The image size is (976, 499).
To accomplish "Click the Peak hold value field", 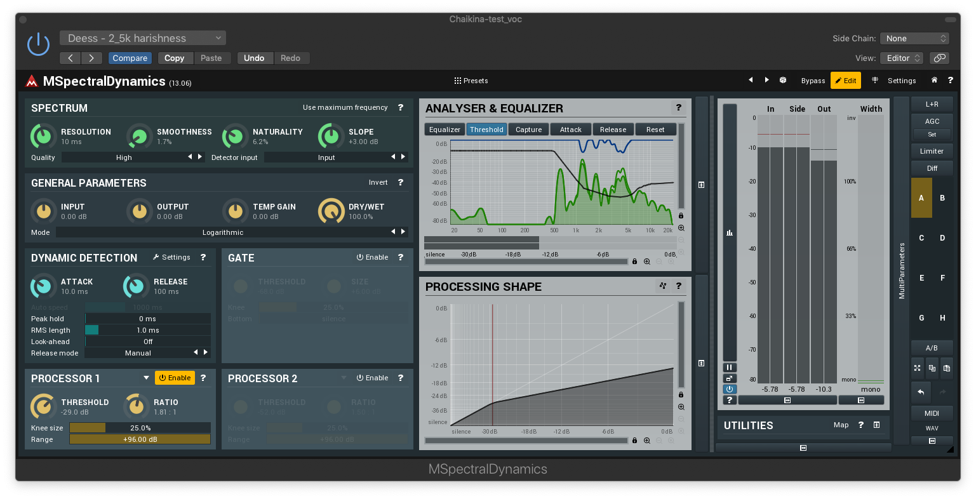I will pyautogui.click(x=147, y=319).
